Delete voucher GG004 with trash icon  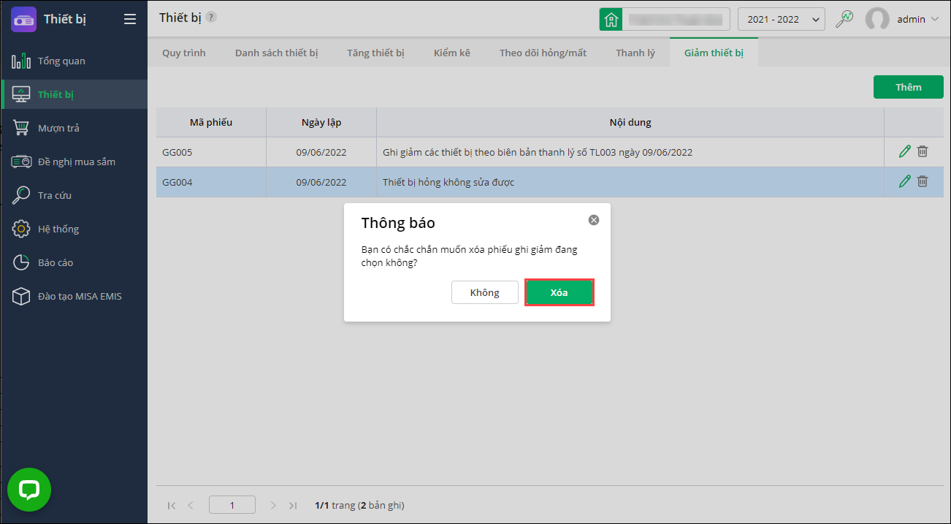(x=923, y=181)
